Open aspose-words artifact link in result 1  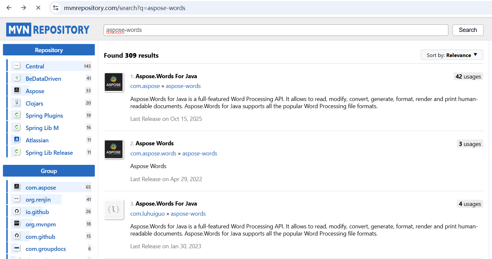(183, 86)
